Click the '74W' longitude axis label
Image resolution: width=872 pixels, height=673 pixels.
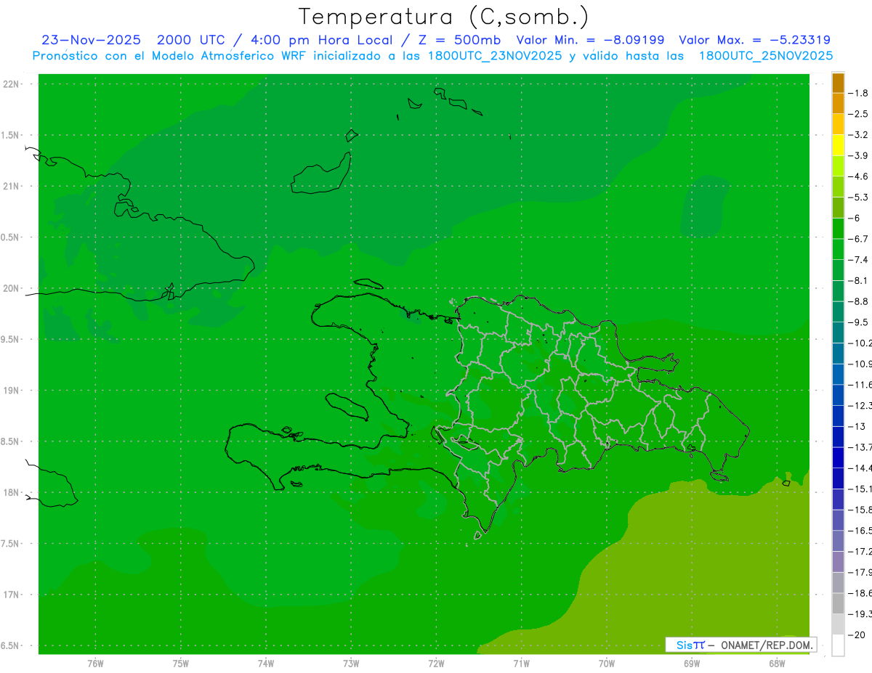tap(266, 664)
